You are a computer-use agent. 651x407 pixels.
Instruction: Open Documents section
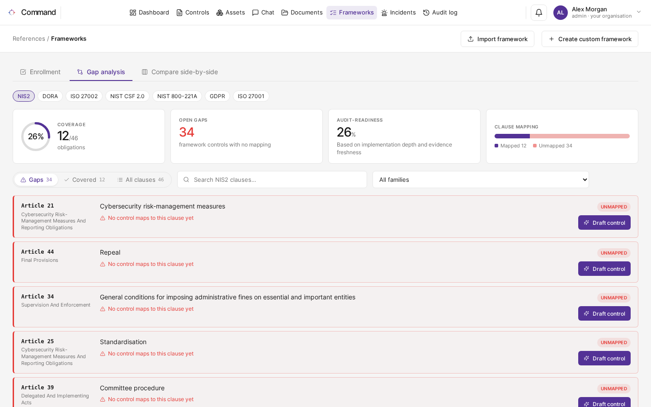pos(302,13)
